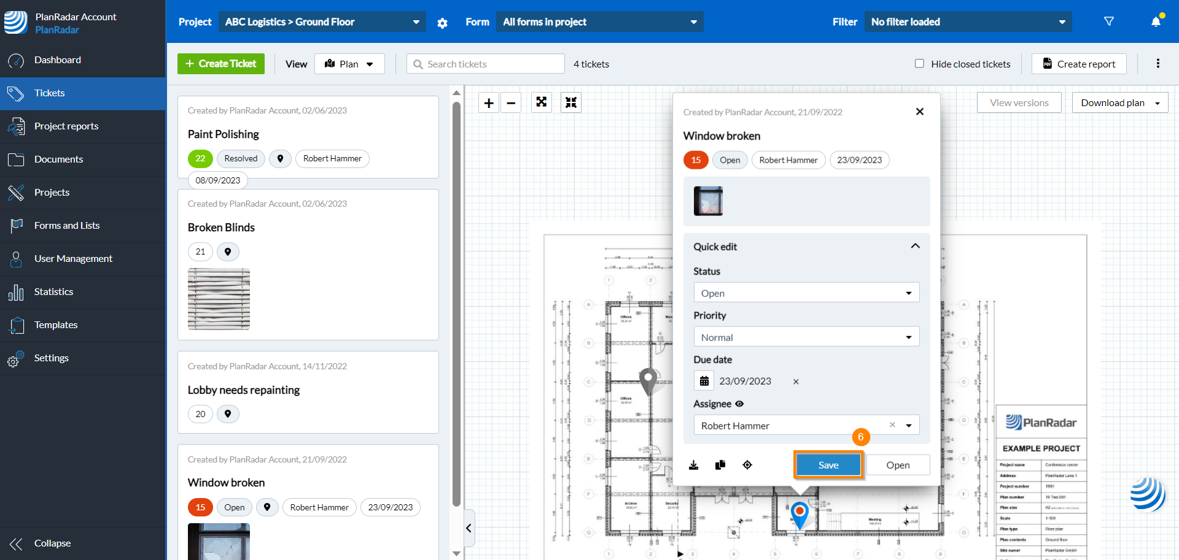
Task: Click the zoom in plus icon on plan
Action: point(489,103)
